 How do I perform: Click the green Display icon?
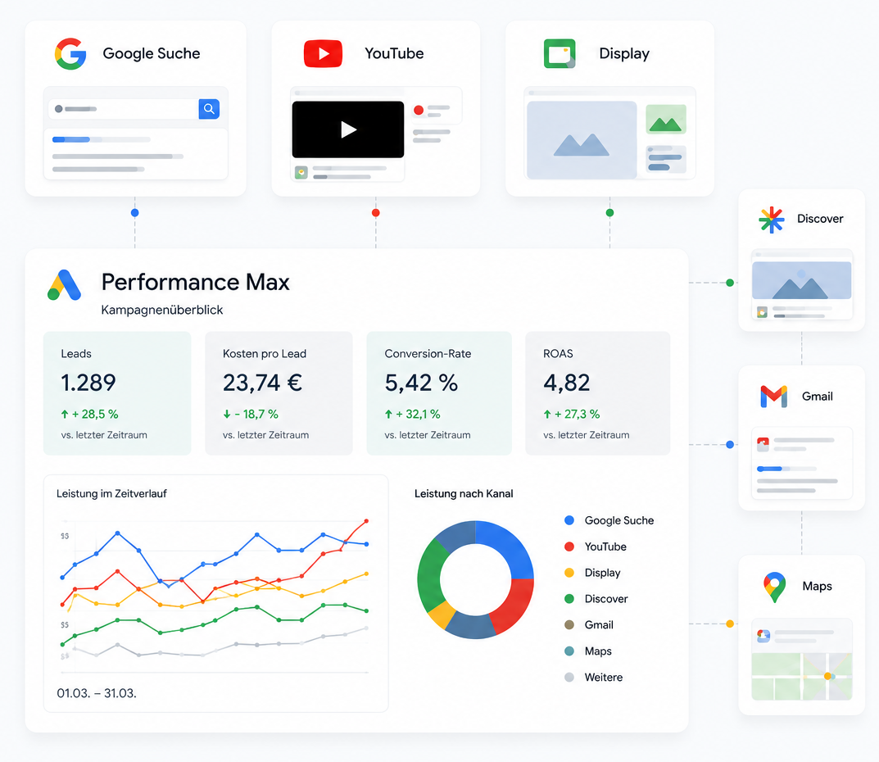click(560, 54)
